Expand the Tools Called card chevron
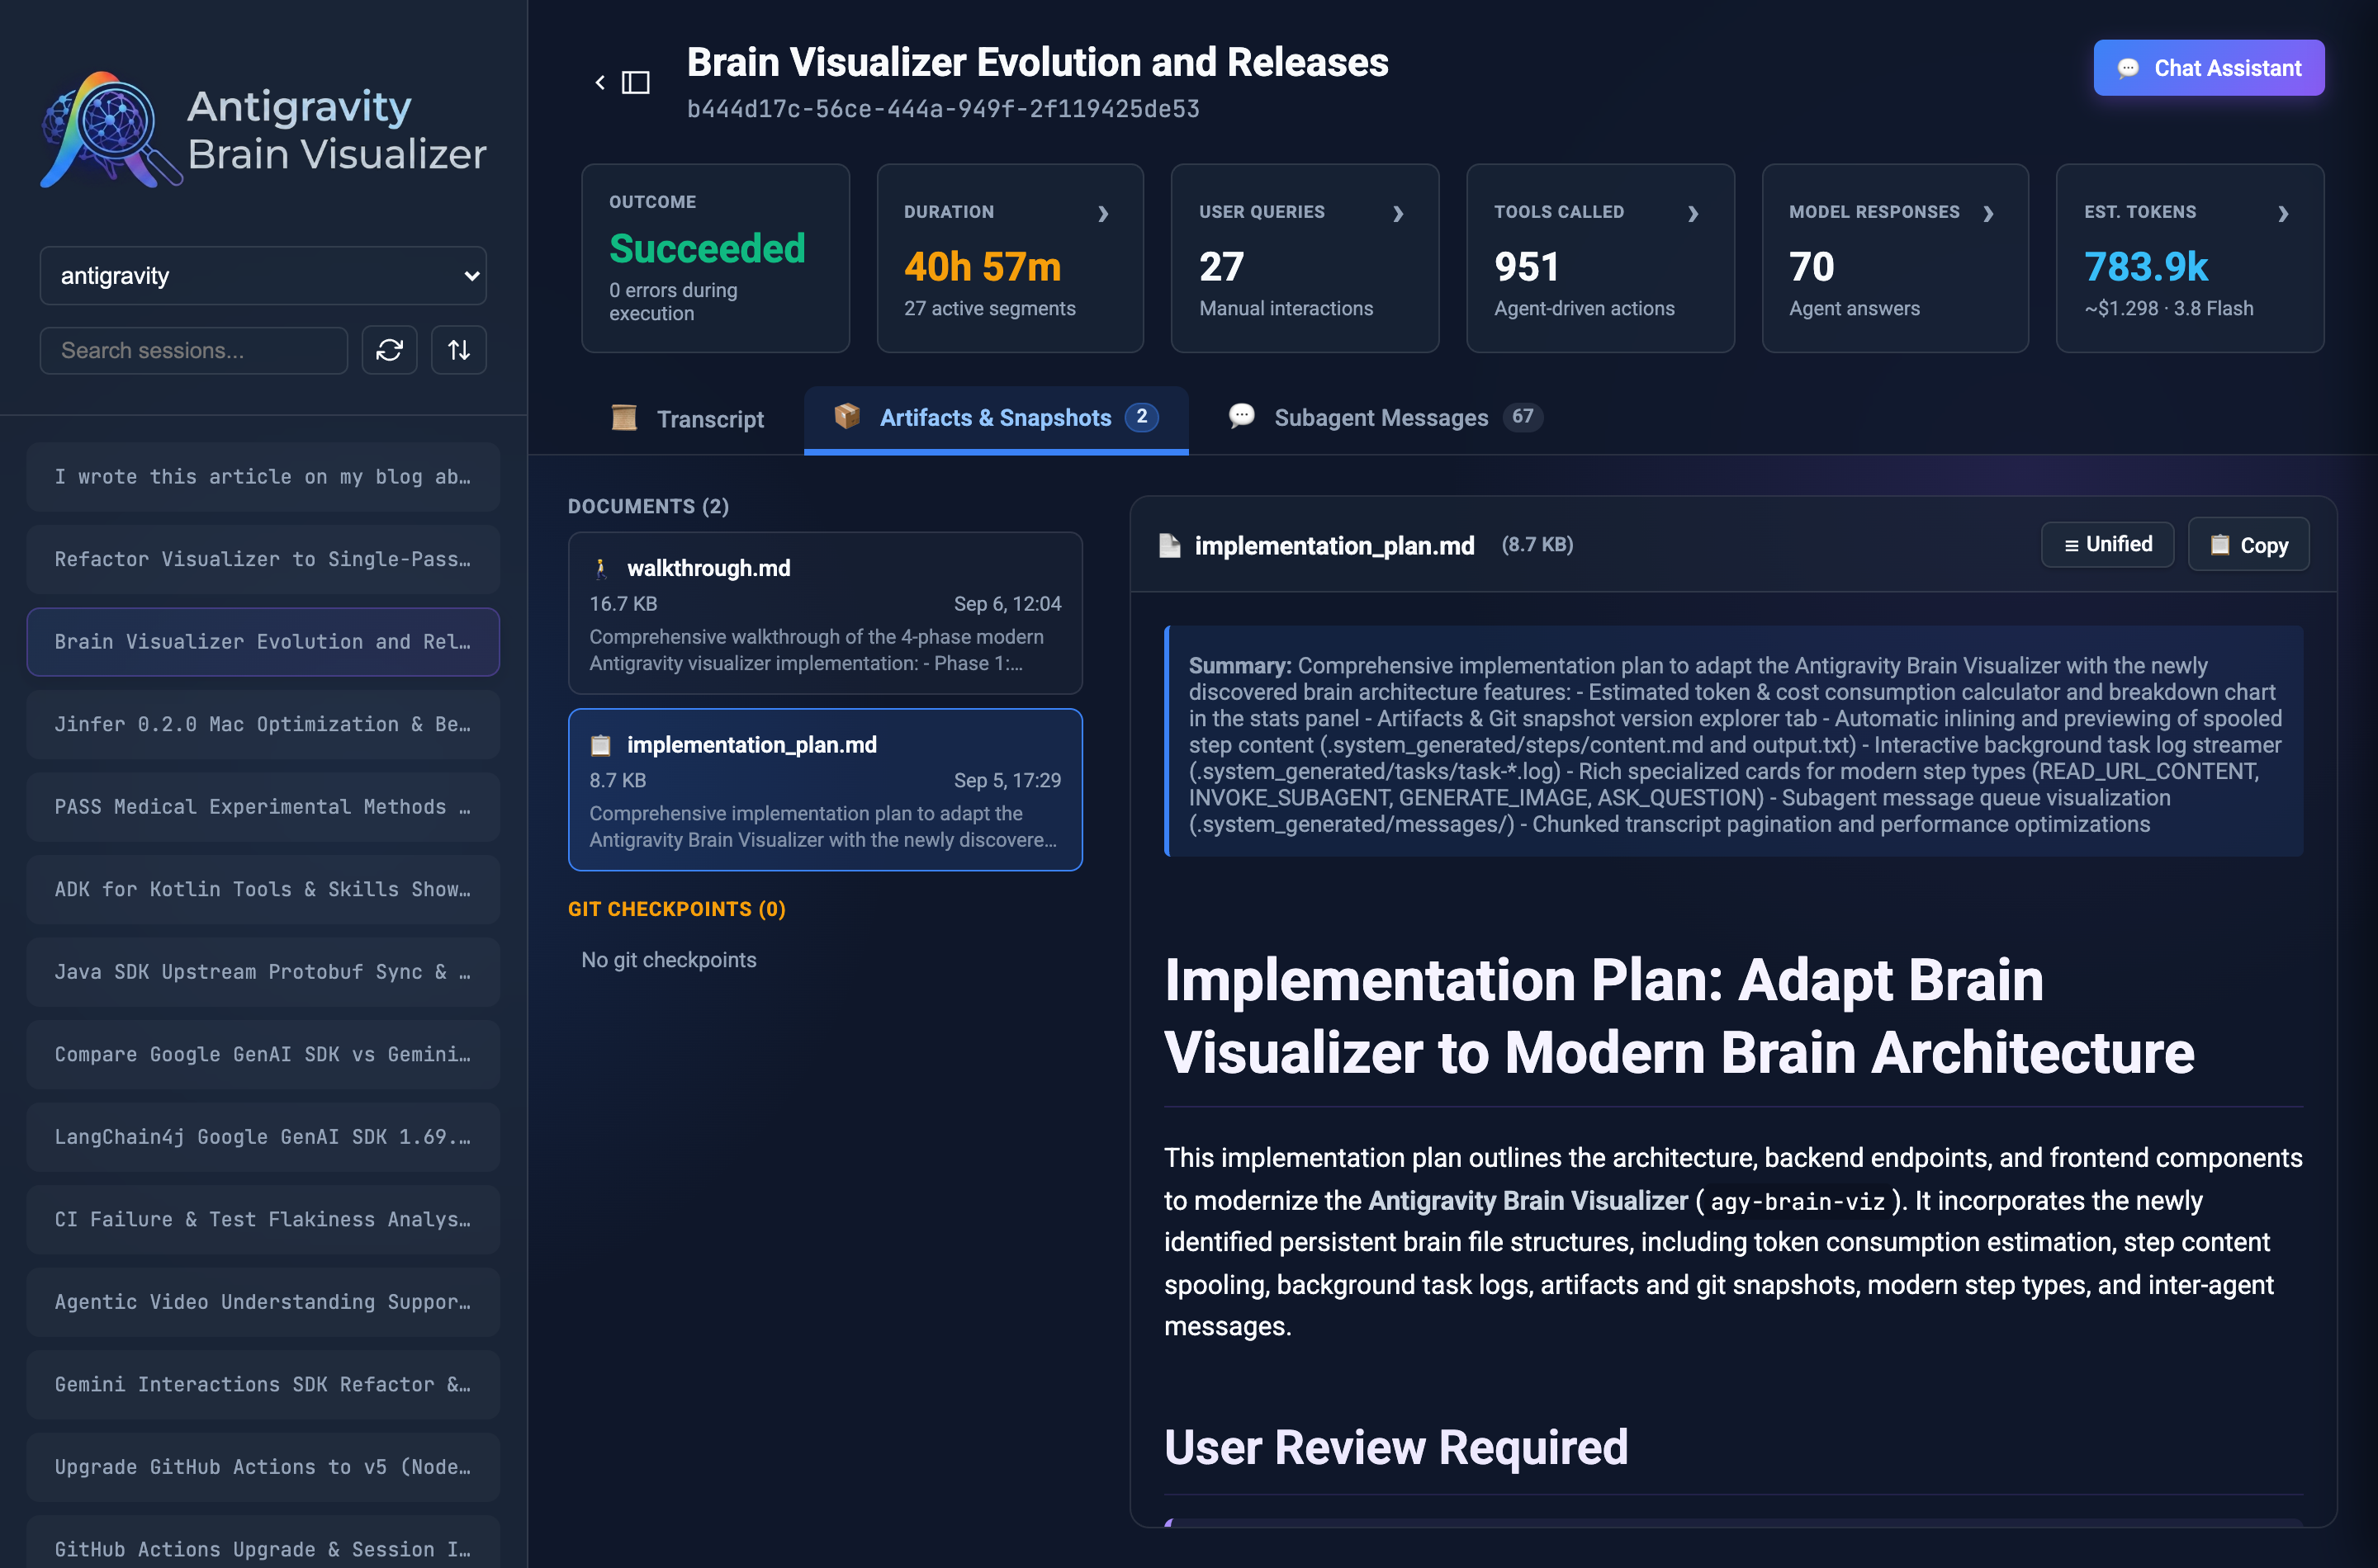 [x=1693, y=213]
